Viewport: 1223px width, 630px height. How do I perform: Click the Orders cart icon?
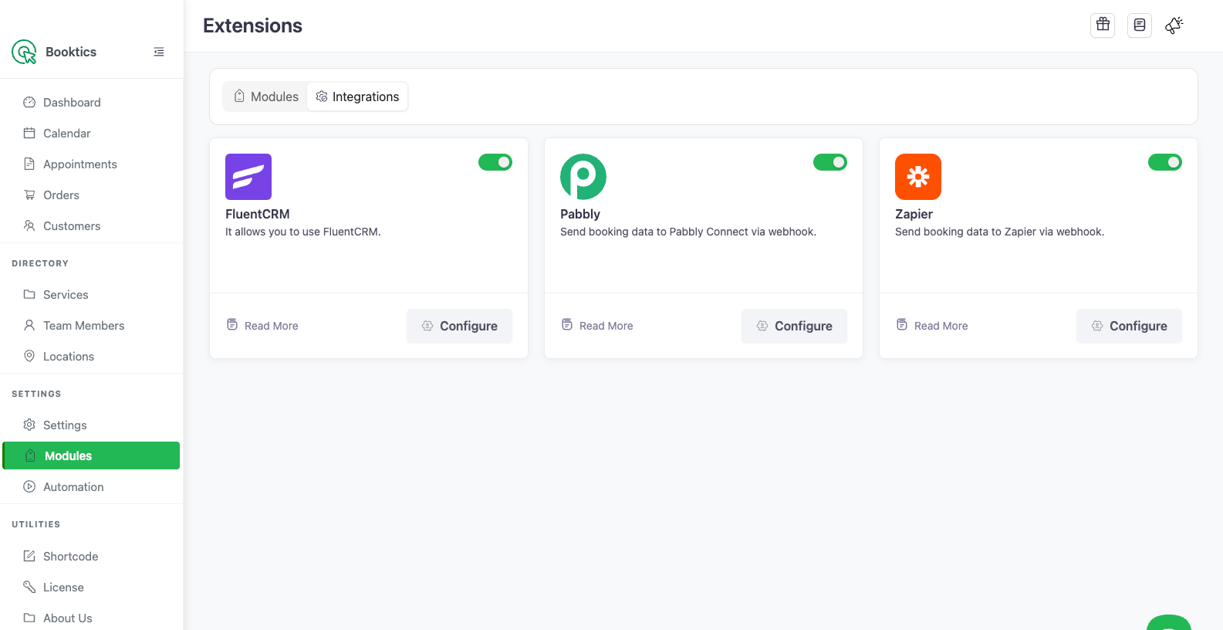click(x=29, y=195)
